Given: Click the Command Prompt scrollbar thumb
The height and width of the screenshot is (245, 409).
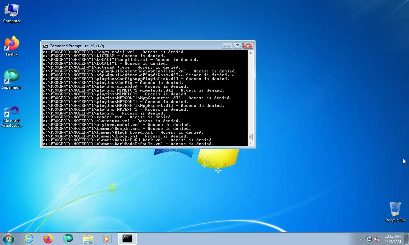Looking at the screenshot, I should 251,137.
